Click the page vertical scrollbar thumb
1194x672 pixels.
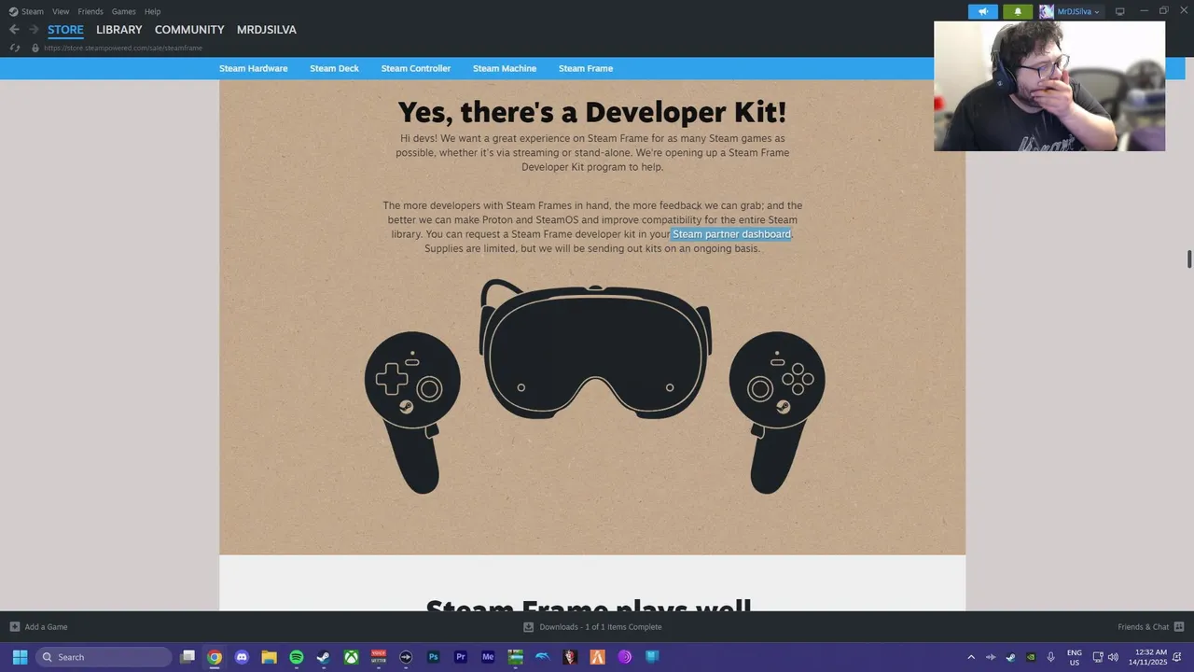click(x=1189, y=259)
